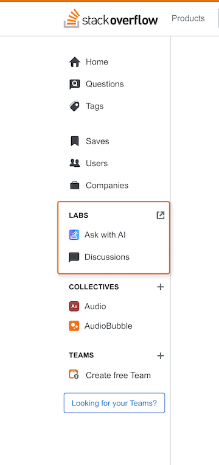219x465 pixels.
Task: Open the Companies page link
Action: (x=107, y=186)
